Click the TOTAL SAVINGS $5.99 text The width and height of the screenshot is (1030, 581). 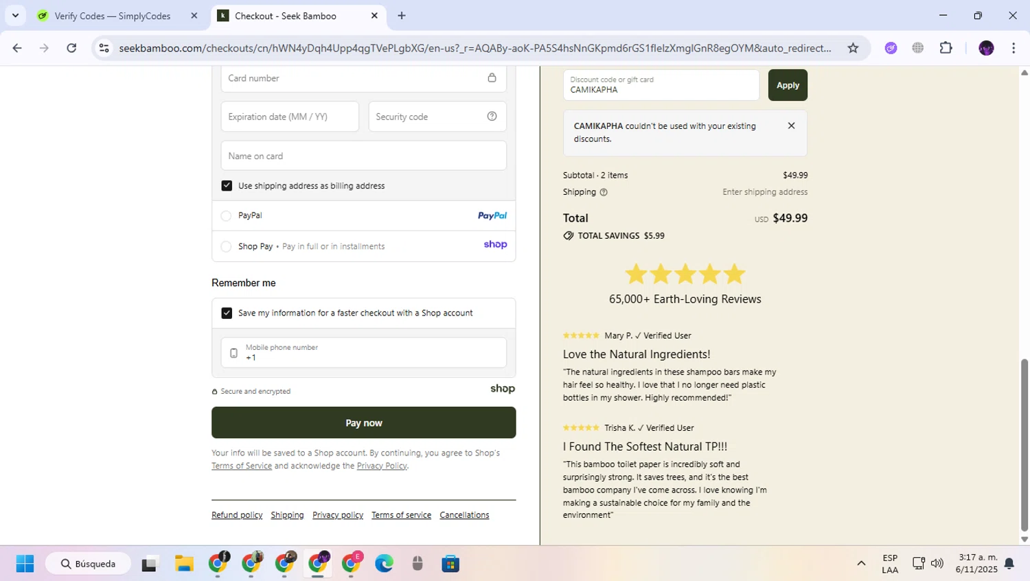(621, 236)
